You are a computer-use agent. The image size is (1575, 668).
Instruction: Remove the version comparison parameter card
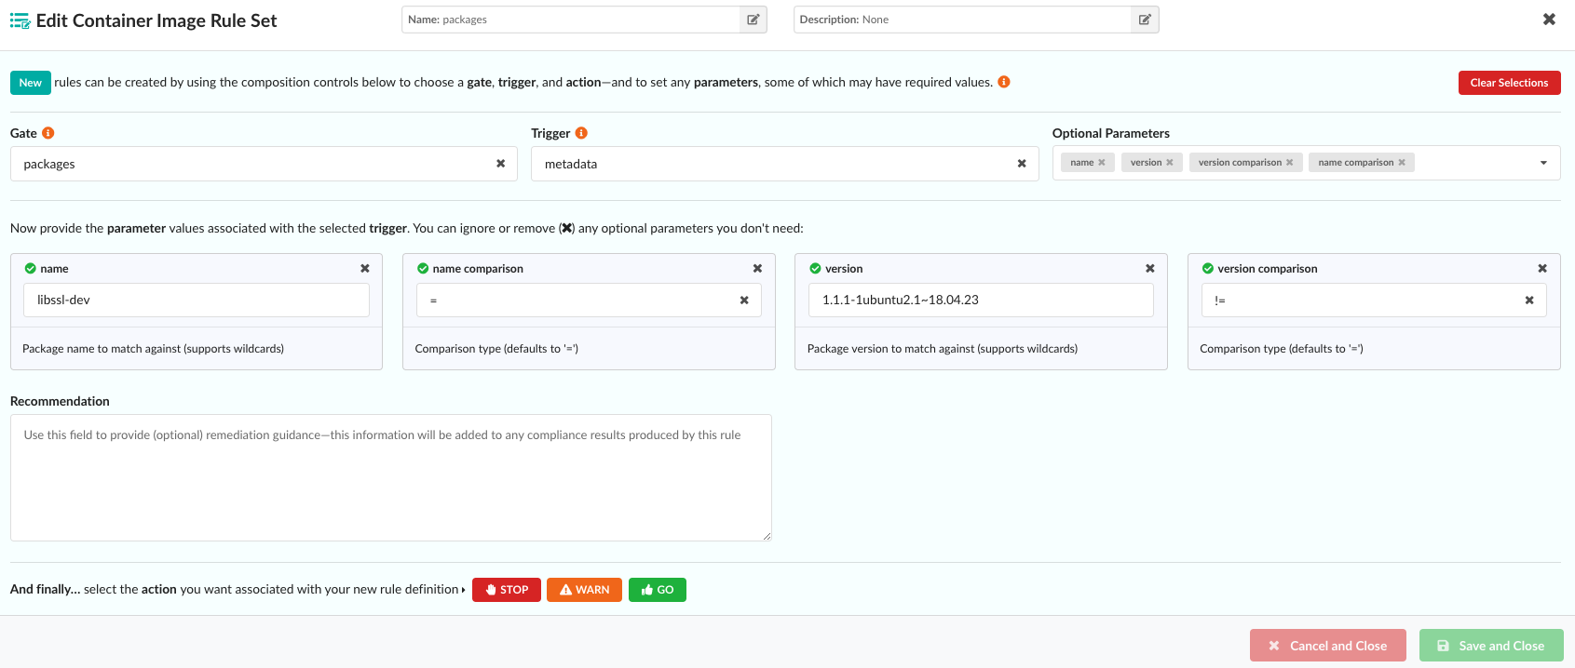click(x=1542, y=269)
